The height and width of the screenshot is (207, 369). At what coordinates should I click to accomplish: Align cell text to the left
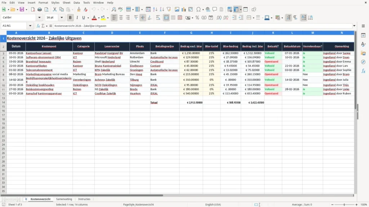pyautogui.click(x=114, y=18)
